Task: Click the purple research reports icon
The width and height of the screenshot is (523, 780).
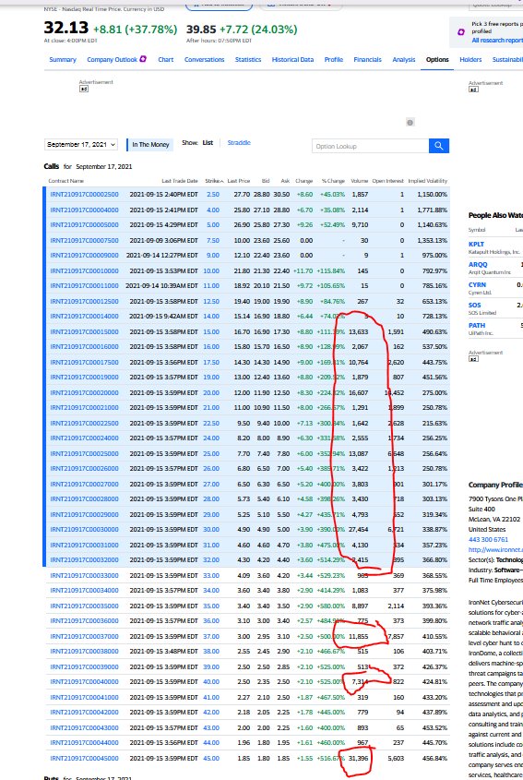Action: [461, 31]
